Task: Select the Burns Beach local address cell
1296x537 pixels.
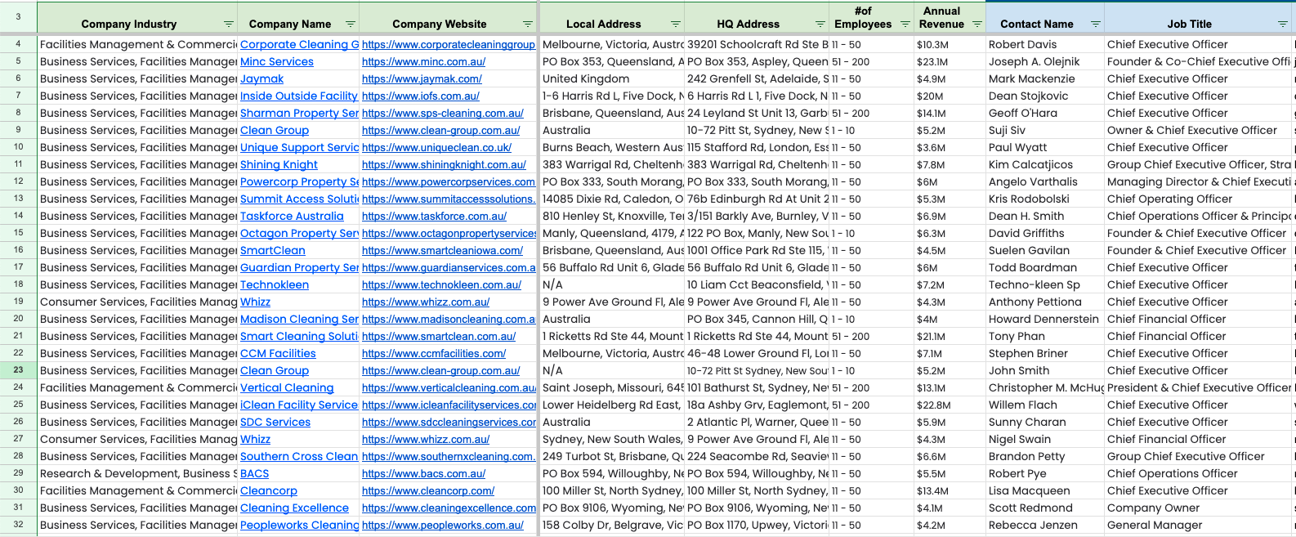Action: [612, 148]
